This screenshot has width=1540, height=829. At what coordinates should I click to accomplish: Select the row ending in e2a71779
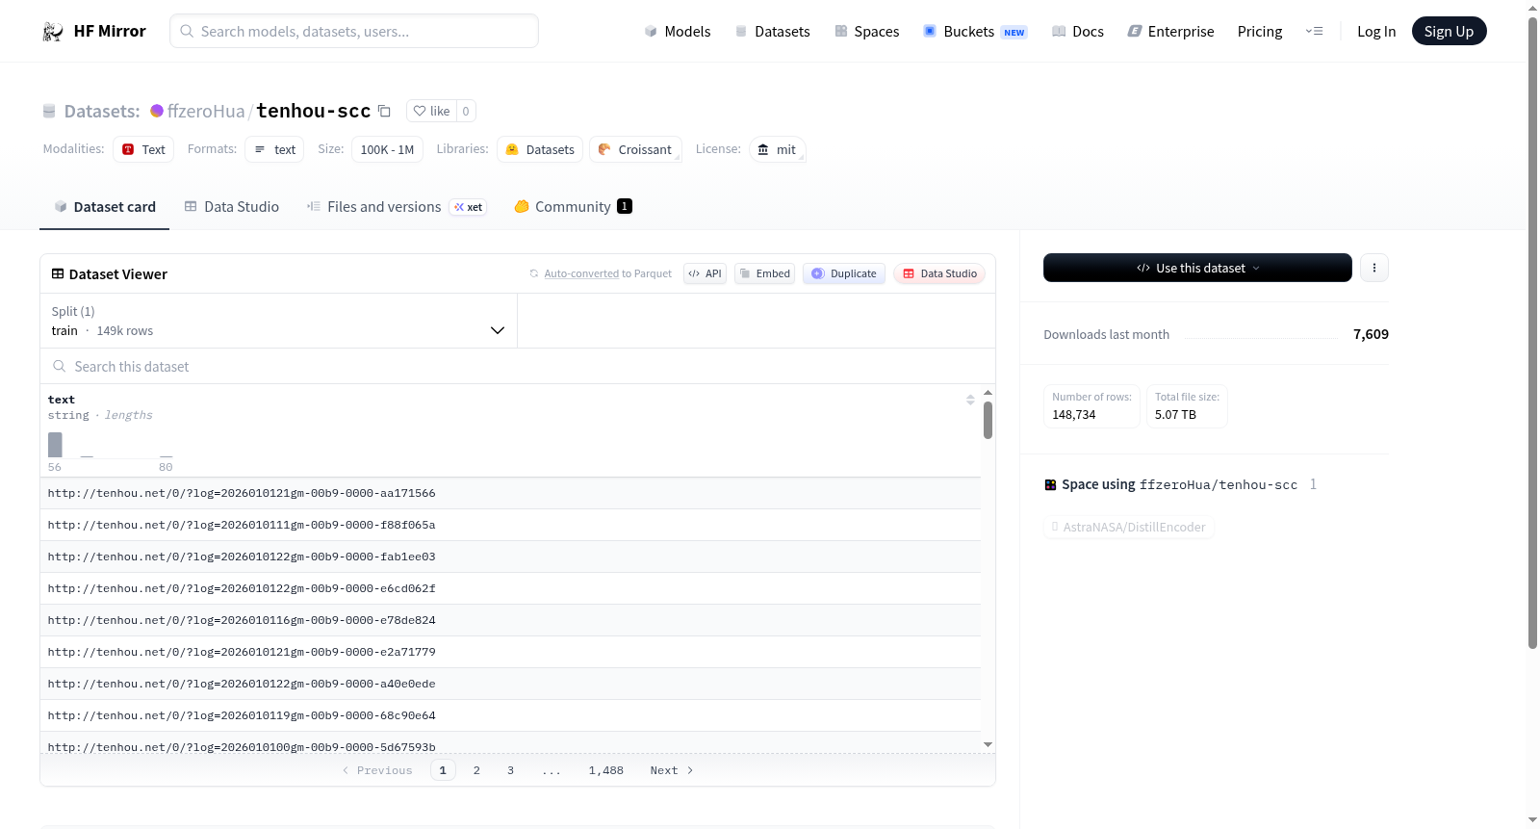510,652
